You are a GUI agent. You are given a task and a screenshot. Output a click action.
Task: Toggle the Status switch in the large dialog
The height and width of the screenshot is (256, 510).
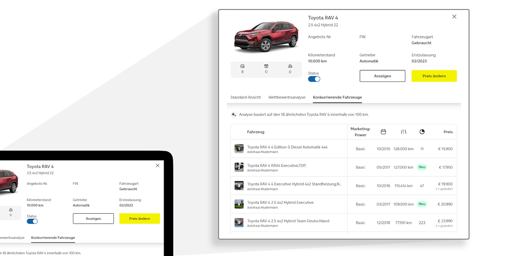314,79
